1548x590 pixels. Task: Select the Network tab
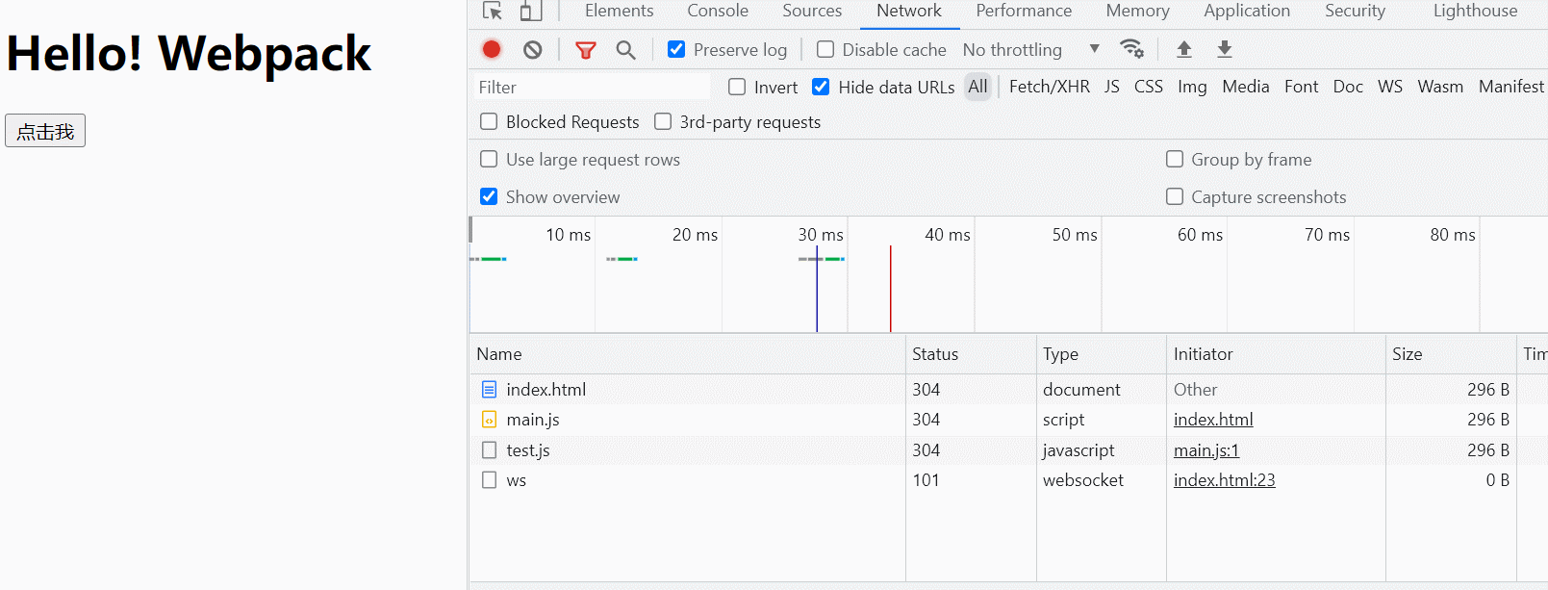[909, 11]
